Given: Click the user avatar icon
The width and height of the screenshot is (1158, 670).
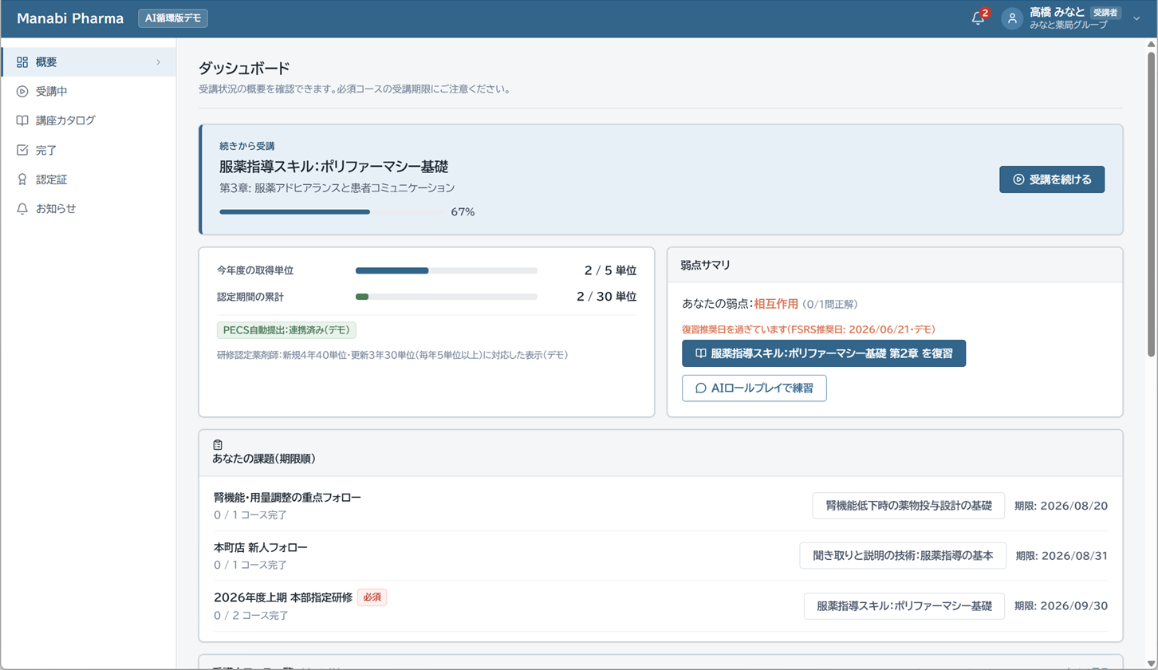Looking at the screenshot, I should [1012, 19].
